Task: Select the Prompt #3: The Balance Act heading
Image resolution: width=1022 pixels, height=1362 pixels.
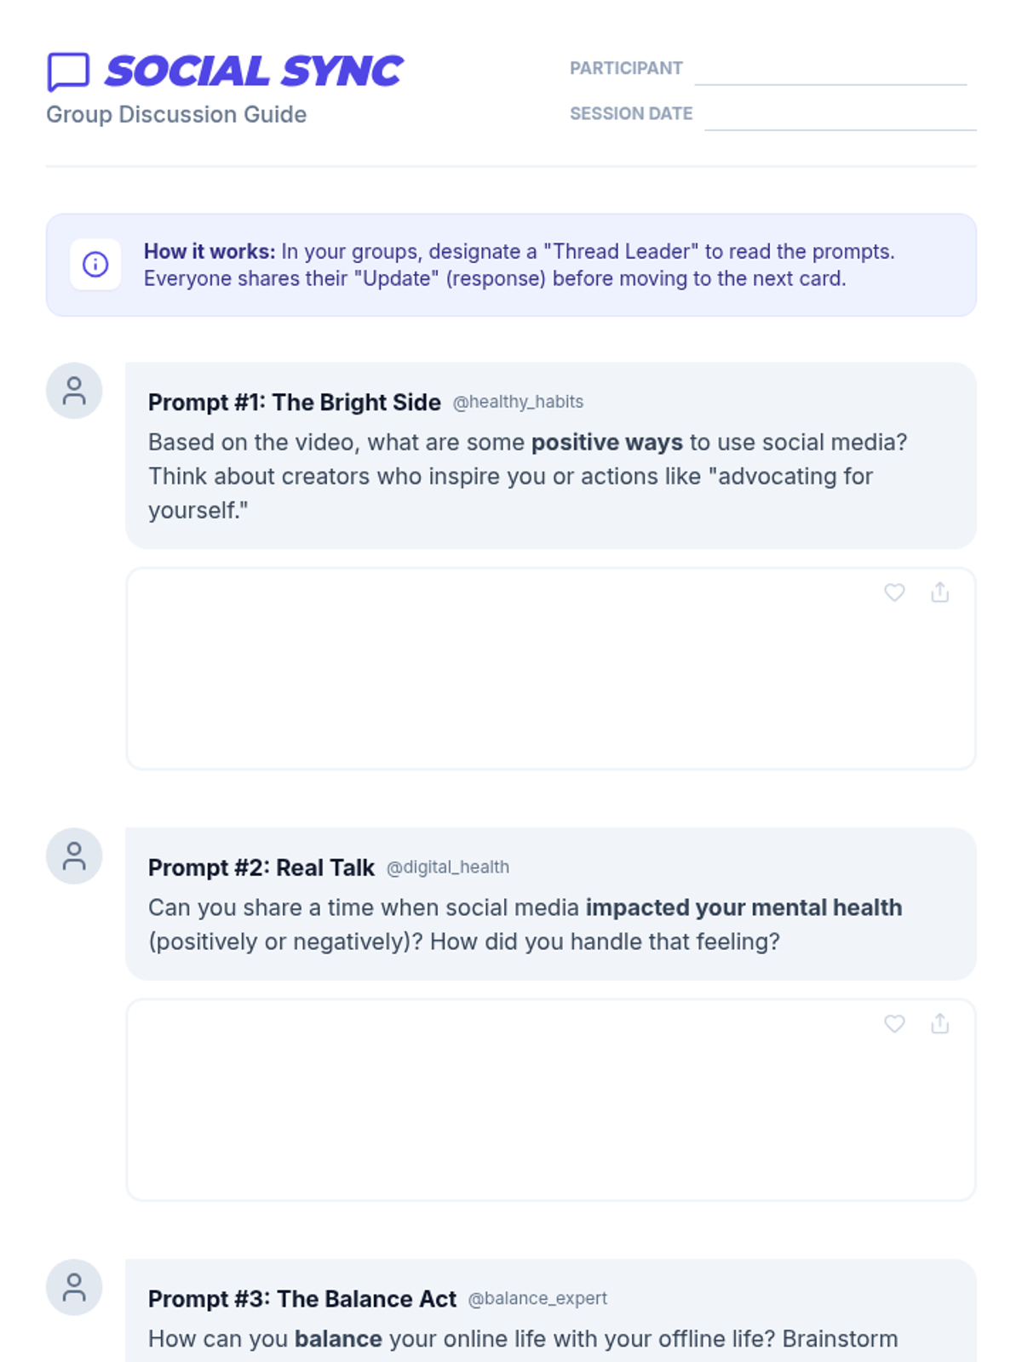Action: [x=301, y=1299]
